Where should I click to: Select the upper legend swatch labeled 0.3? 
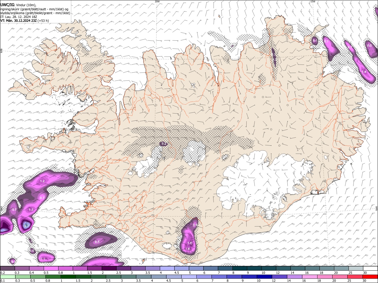22,268
